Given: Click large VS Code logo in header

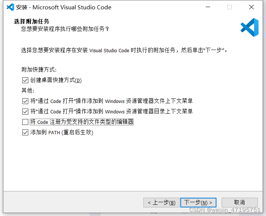Looking at the screenshot, I should (250, 28).
